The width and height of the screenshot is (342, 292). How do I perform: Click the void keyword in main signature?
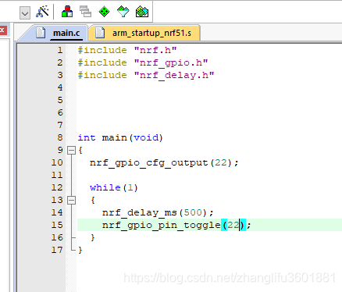coord(146,137)
